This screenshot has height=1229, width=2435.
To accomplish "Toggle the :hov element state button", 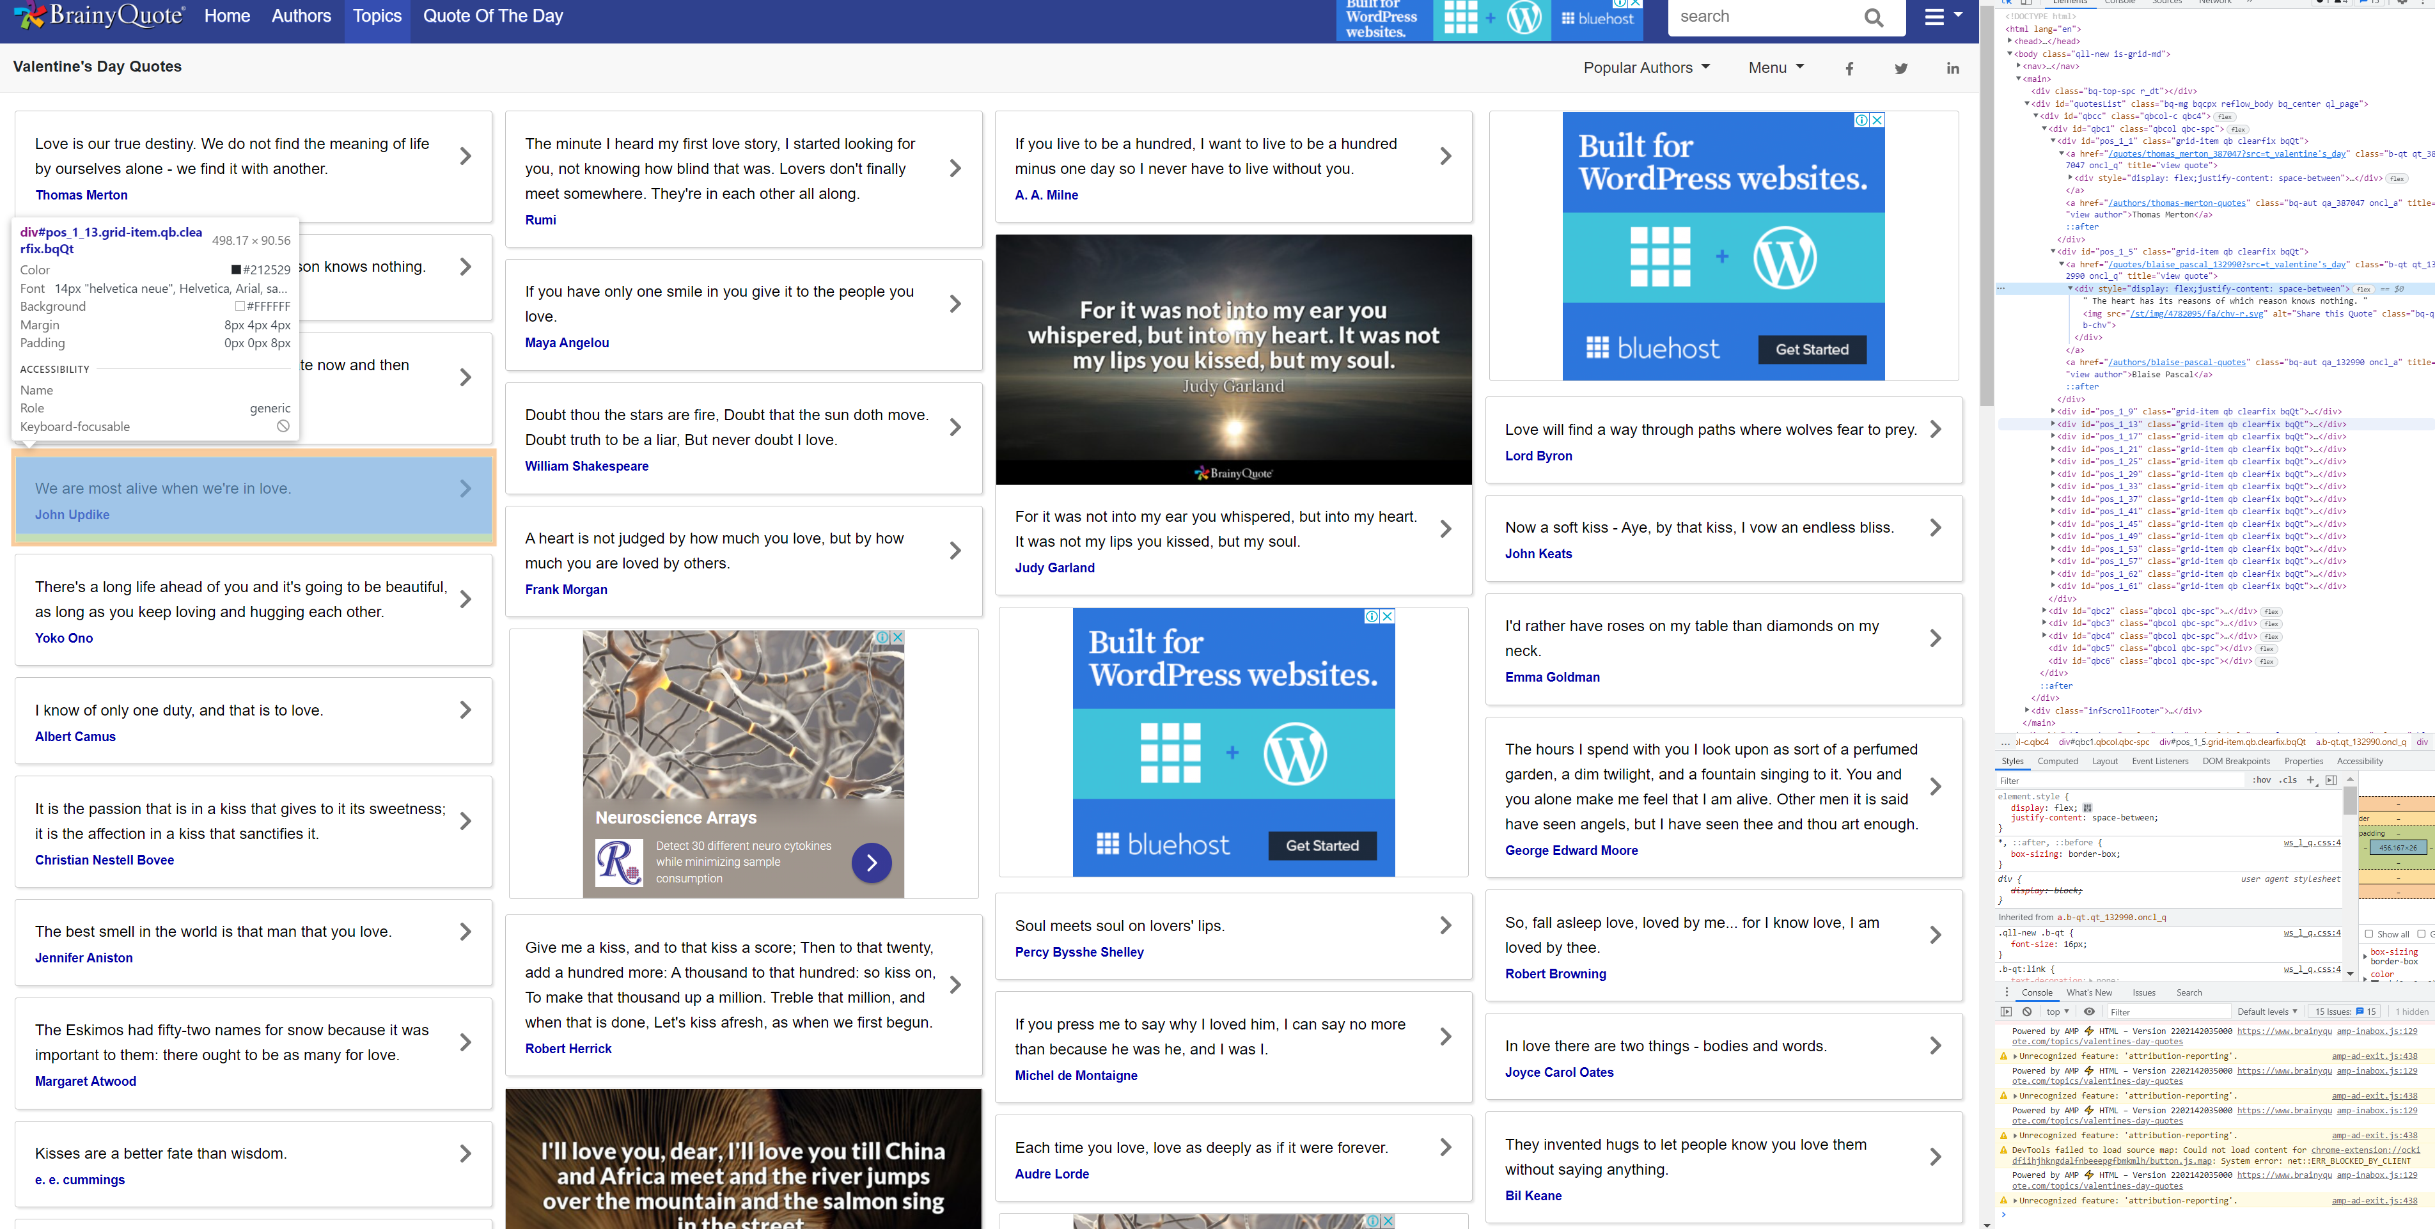I will (x=2261, y=780).
